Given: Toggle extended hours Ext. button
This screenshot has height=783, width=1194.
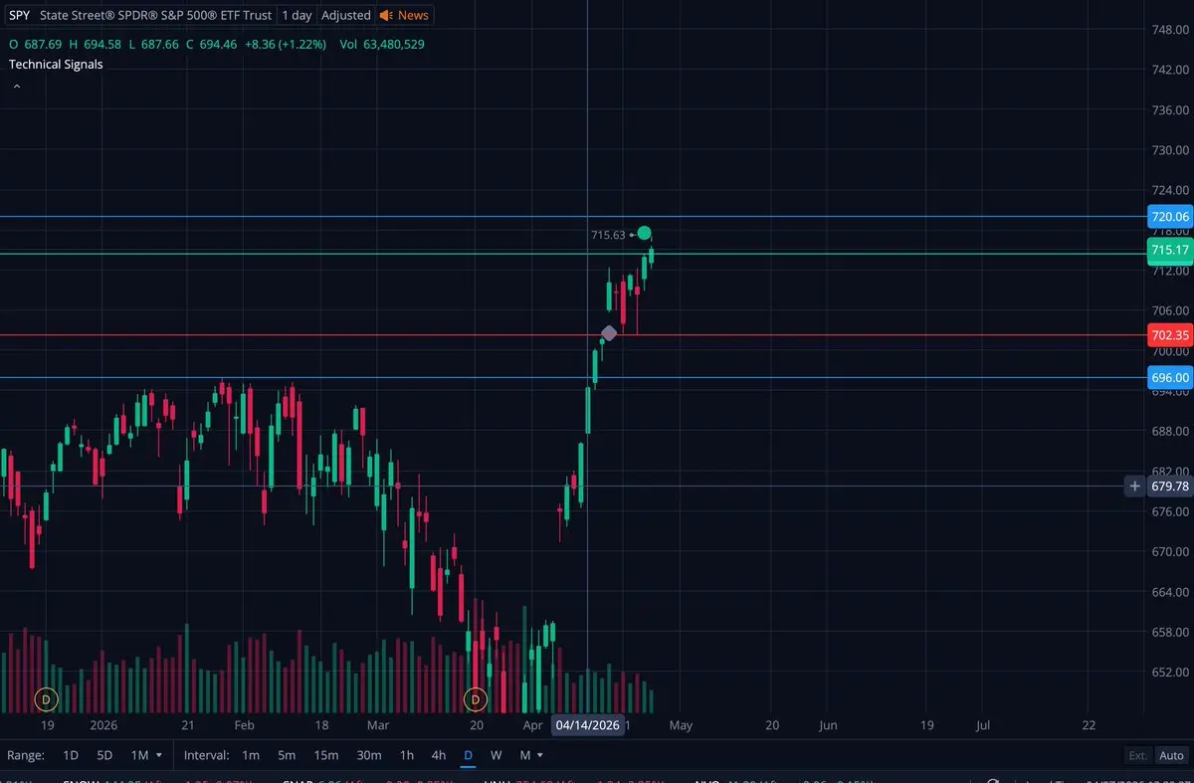Looking at the screenshot, I should point(1137,755).
